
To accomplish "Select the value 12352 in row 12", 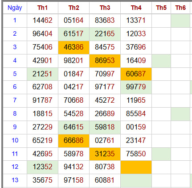I will [x=42, y=167].
